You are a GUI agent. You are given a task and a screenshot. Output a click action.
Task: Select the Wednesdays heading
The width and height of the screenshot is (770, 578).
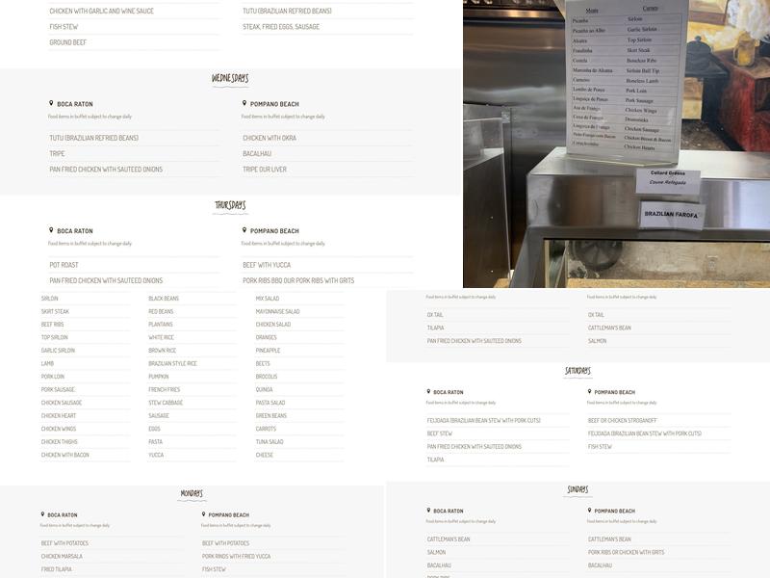(230, 78)
